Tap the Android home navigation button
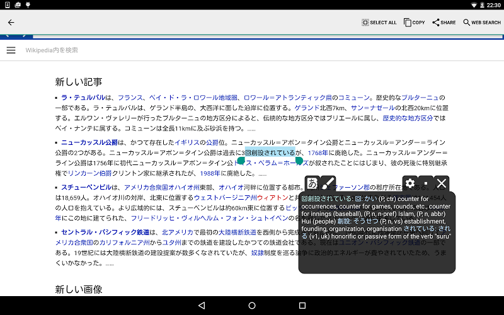Image resolution: width=504 pixels, height=315 pixels. [x=252, y=306]
